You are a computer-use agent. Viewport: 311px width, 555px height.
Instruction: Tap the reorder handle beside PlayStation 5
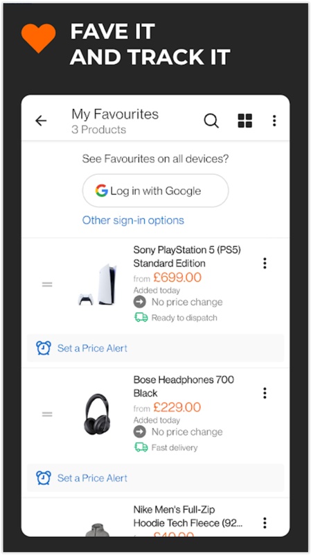pyautogui.click(x=47, y=284)
